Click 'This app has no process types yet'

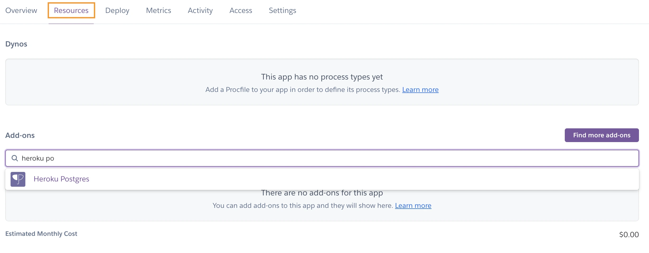(x=322, y=77)
